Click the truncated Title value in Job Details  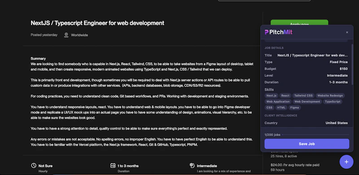click(x=312, y=55)
